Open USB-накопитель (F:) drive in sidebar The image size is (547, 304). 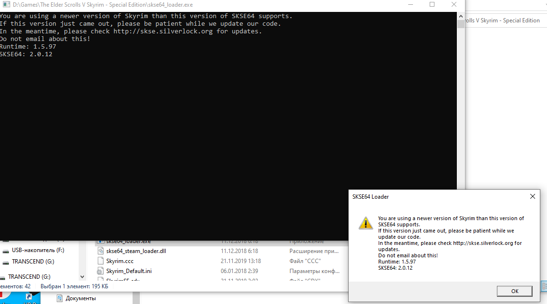[x=38, y=250]
